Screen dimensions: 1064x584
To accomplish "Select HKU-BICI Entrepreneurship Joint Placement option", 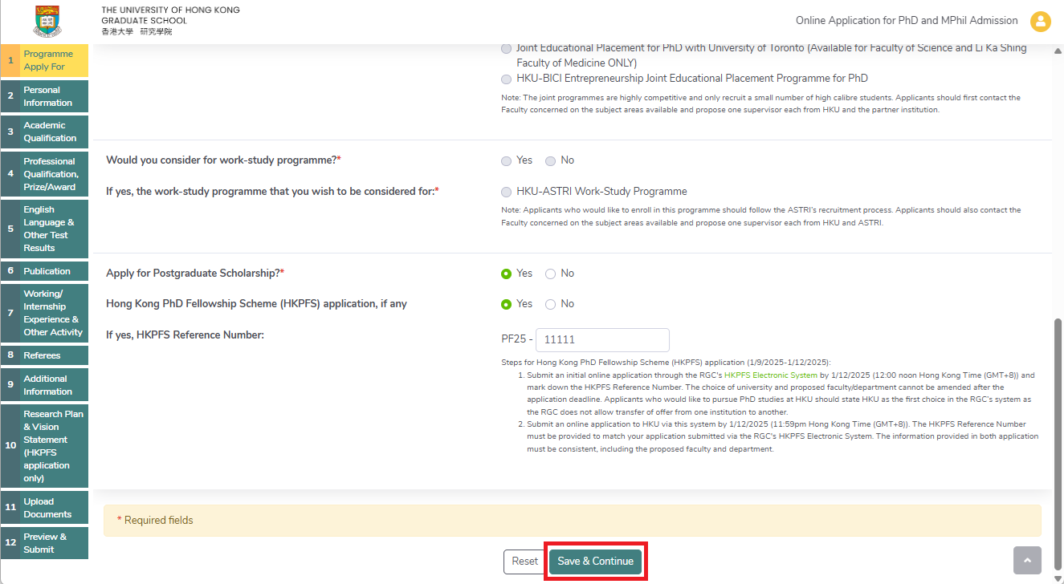I will pyautogui.click(x=506, y=79).
